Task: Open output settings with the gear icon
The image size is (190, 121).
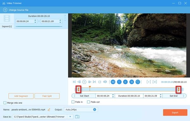Action: click(x=95, y=110)
